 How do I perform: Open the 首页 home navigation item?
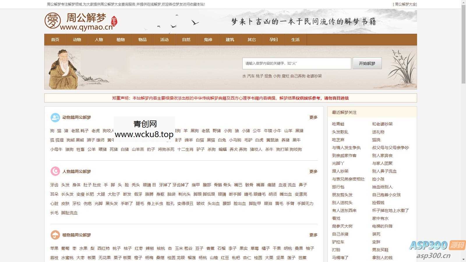click(x=55, y=40)
